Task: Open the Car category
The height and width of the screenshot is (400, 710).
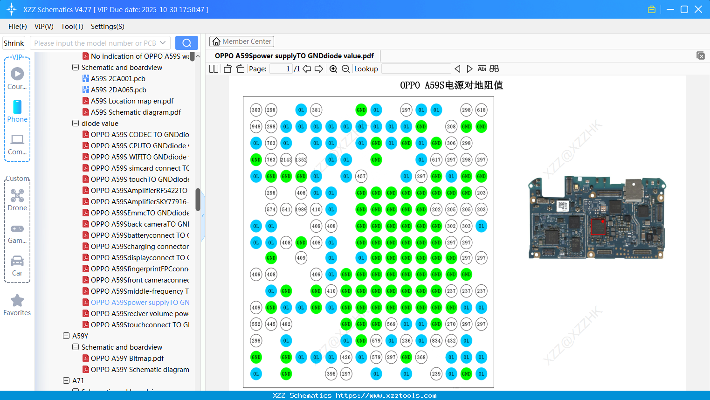Action: (17, 265)
